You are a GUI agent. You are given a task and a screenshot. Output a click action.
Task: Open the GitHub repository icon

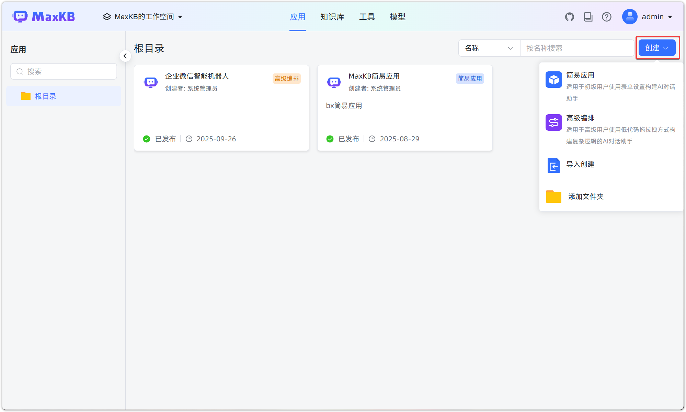[x=569, y=16]
